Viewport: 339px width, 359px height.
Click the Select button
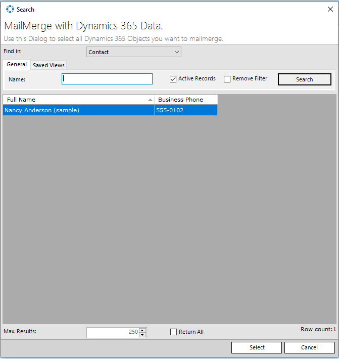tap(257, 347)
